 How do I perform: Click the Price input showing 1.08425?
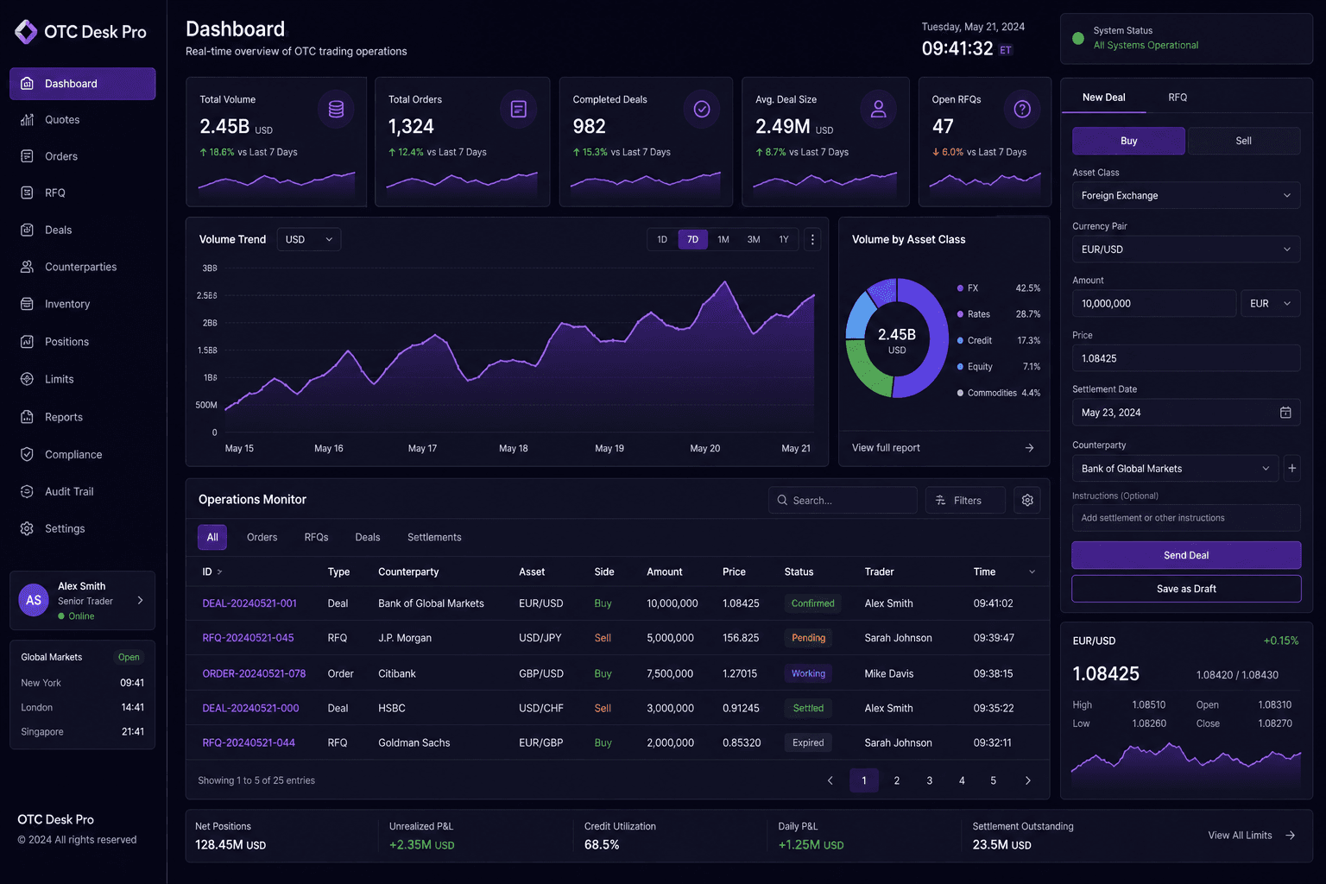click(x=1186, y=358)
